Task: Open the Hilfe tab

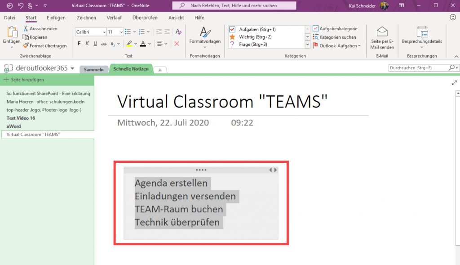Action: tap(199, 18)
